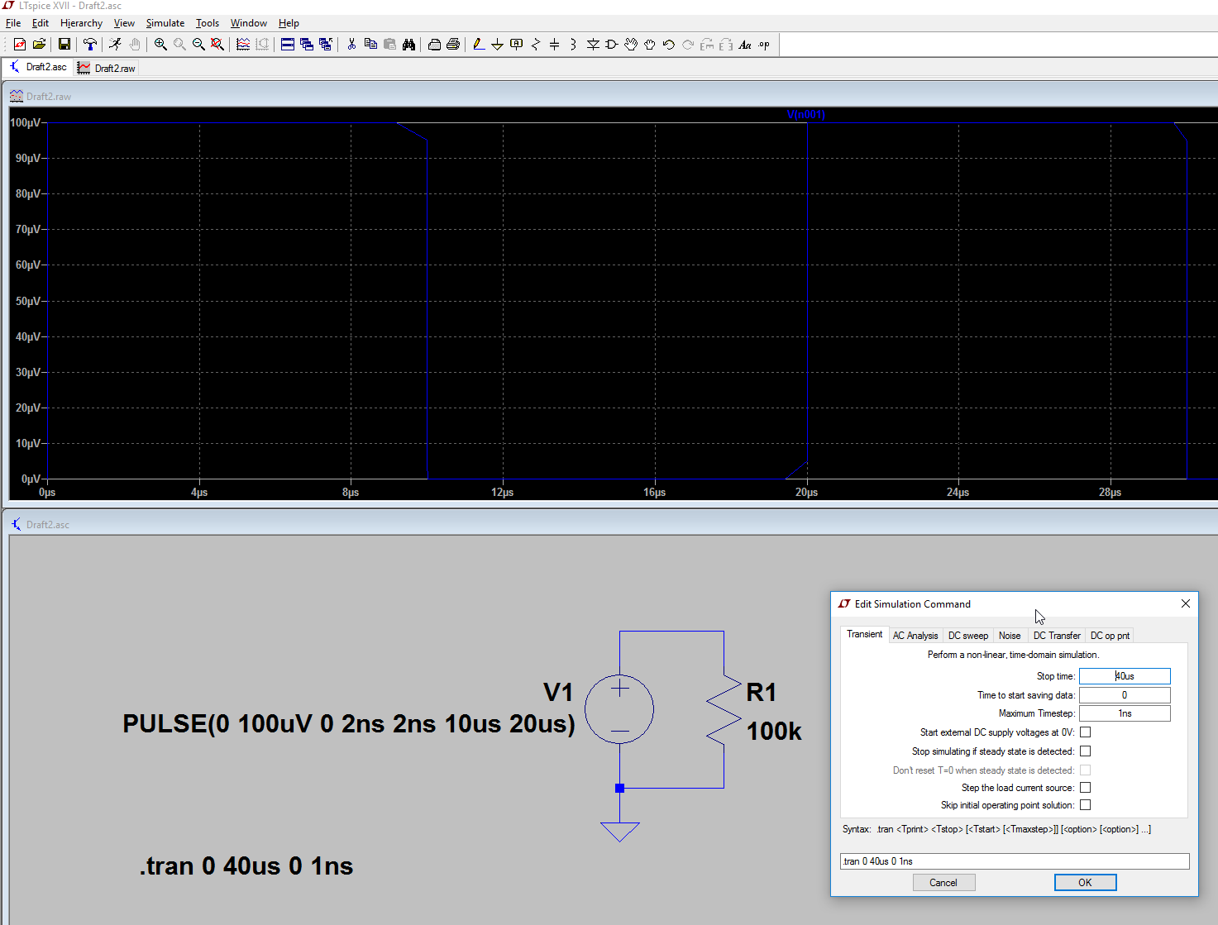Select the Resistor placement tool
Screen dimensions: 1218x925
click(x=535, y=45)
